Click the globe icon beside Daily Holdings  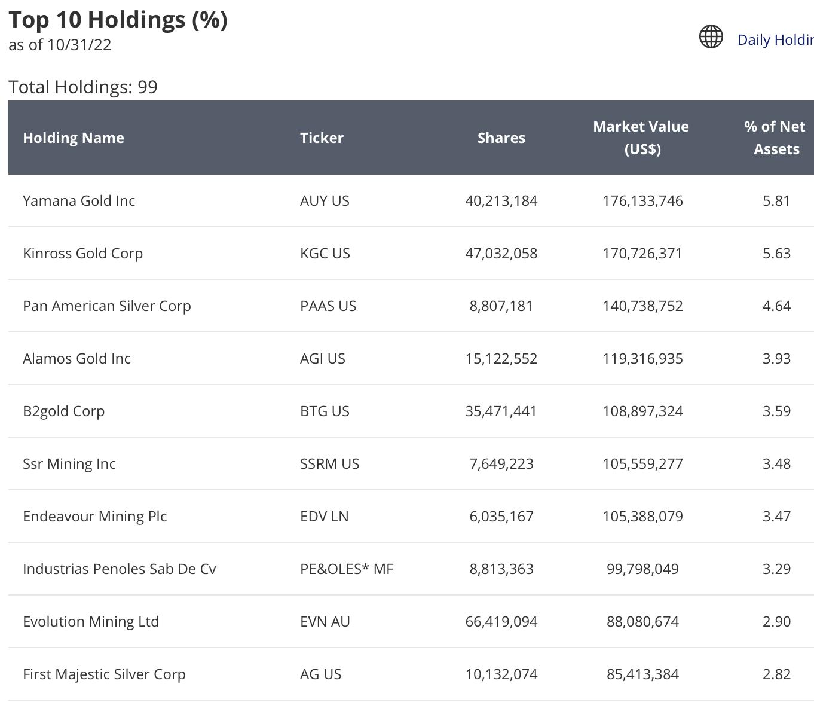[711, 36]
